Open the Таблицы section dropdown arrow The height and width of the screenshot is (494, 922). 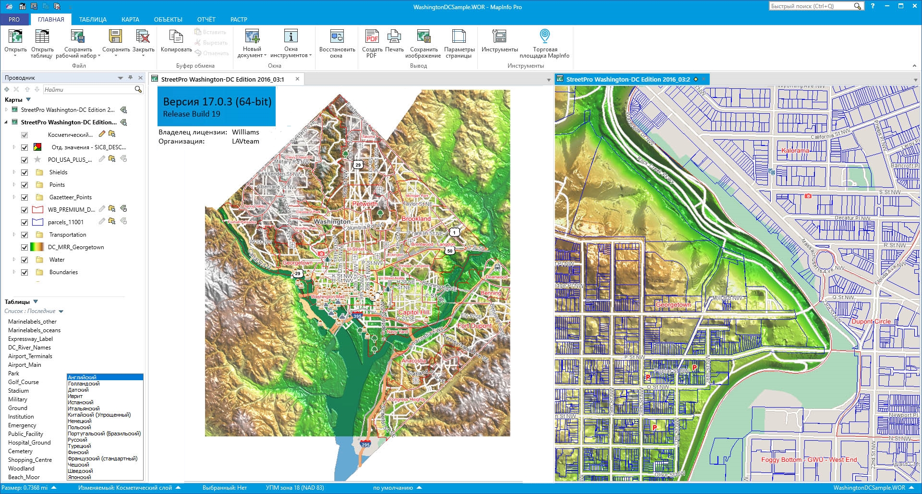click(x=36, y=301)
